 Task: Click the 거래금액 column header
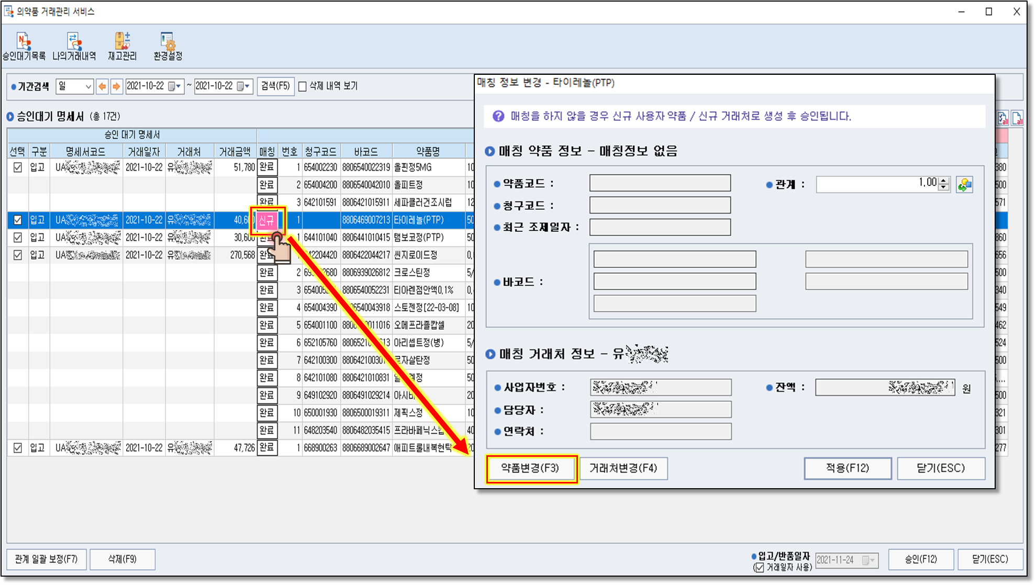pos(235,152)
